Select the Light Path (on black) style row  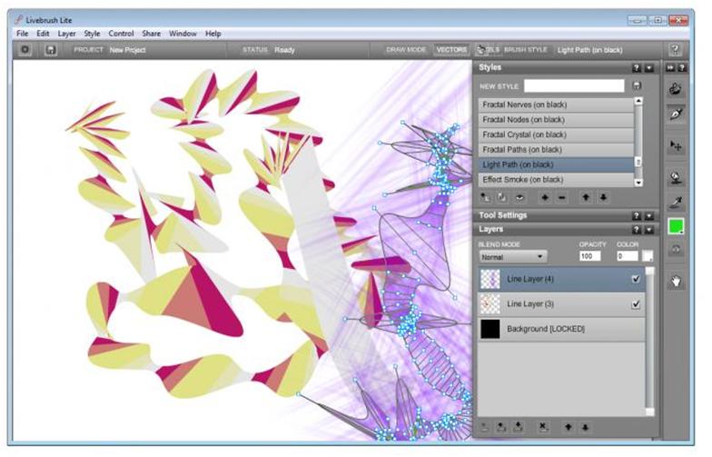click(556, 164)
